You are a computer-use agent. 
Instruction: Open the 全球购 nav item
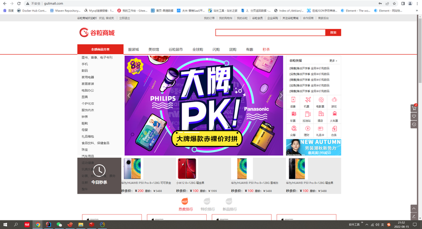(x=197, y=49)
